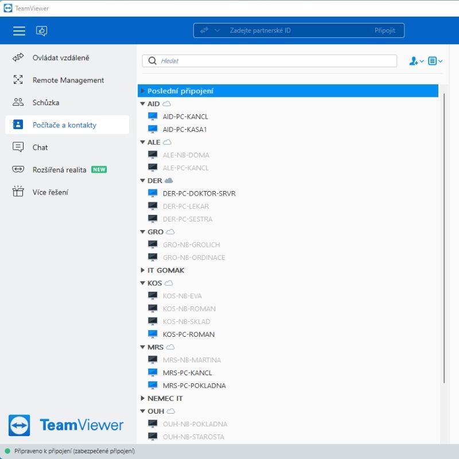Click cloud icon next to MRS group

point(170,347)
